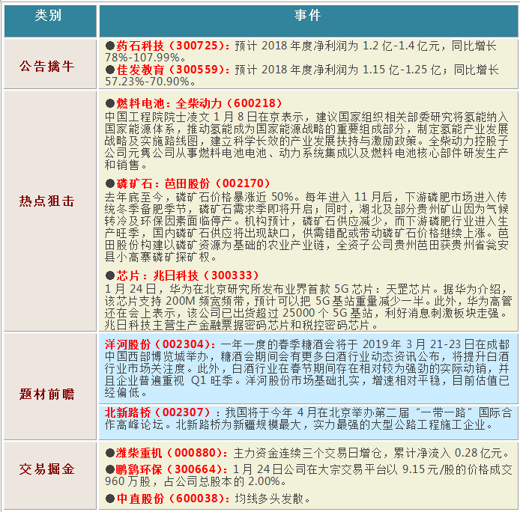Viewport: 520px width, 512px height.
Task: Click the line starting 去年底至今
Action: click(306, 197)
